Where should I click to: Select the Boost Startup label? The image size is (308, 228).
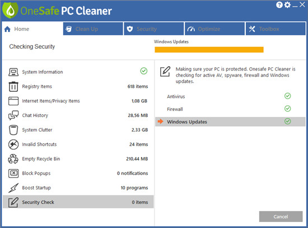click(x=36, y=188)
